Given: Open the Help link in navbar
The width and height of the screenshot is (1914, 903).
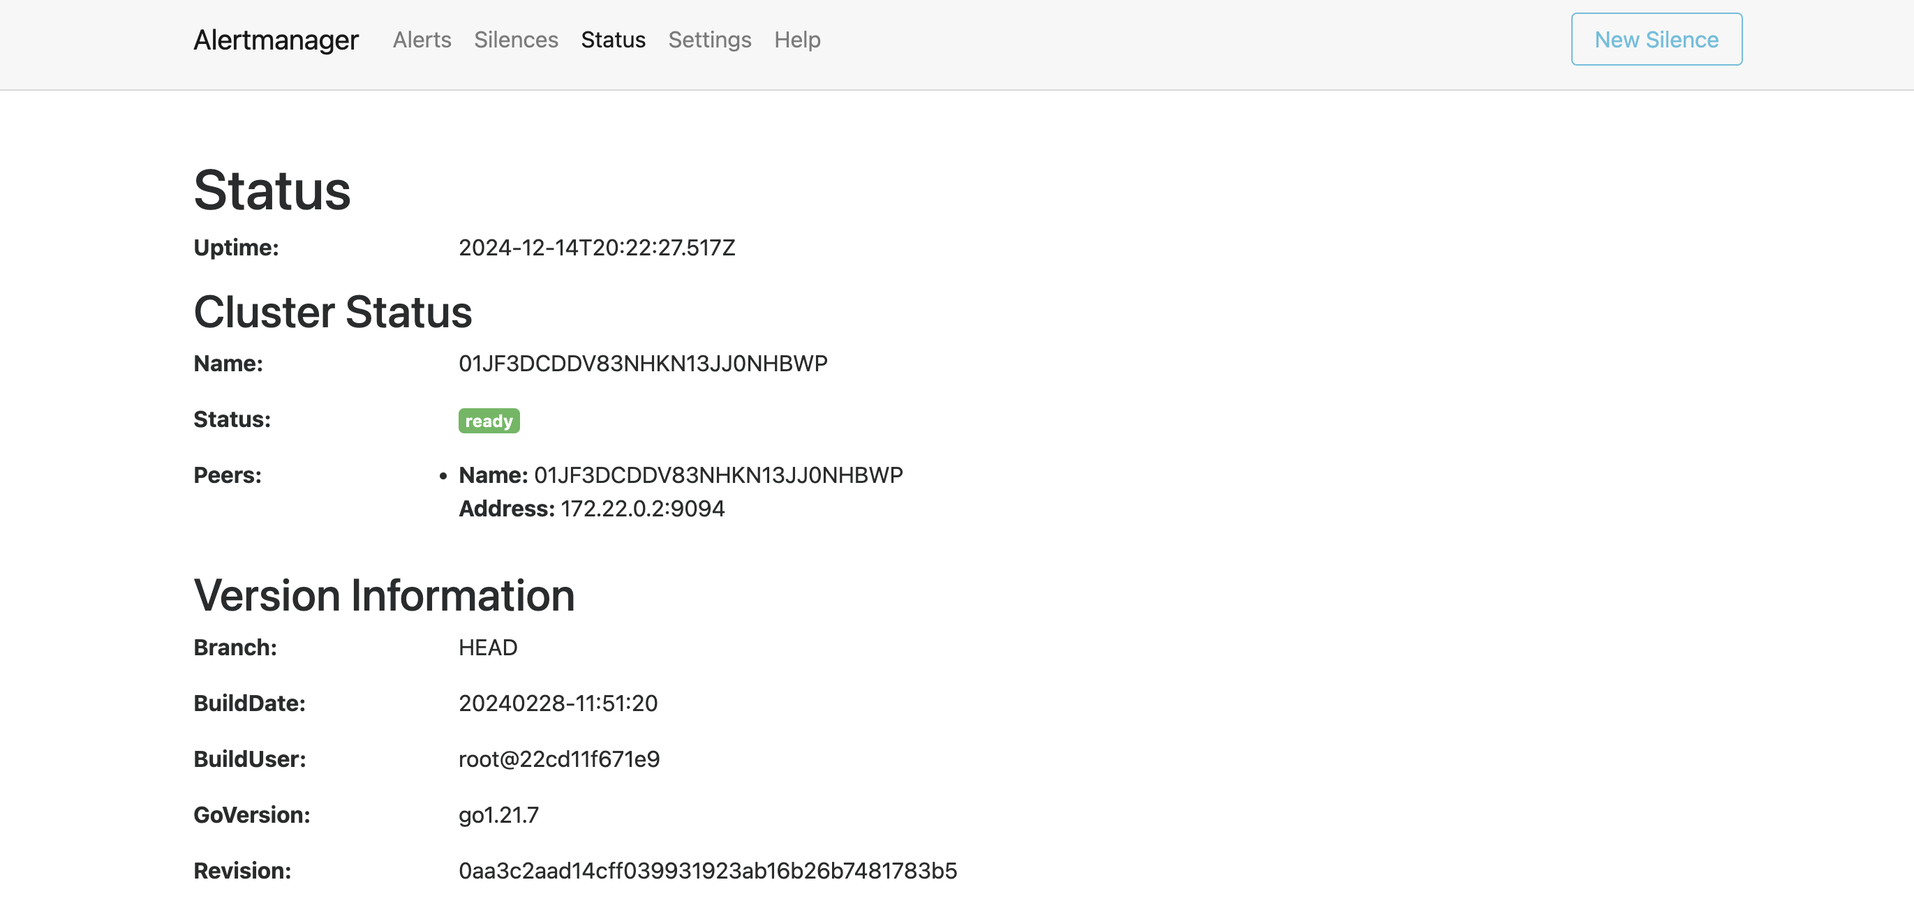Looking at the screenshot, I should pos(797,39).
